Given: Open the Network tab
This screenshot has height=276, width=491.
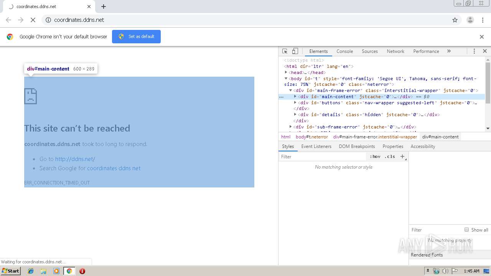Looking at the screenshot, I should [x=395, y=51].
